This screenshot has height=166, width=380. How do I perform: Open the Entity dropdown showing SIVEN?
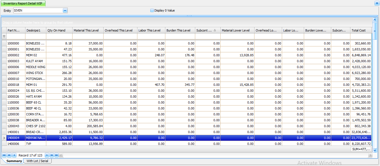coord(65,10)
